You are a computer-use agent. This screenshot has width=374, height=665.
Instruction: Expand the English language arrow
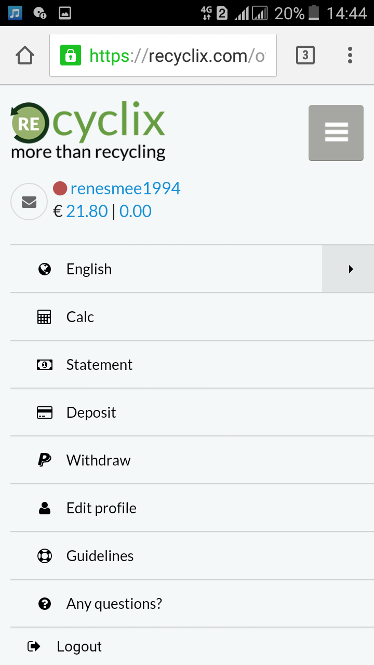point(351,269)
